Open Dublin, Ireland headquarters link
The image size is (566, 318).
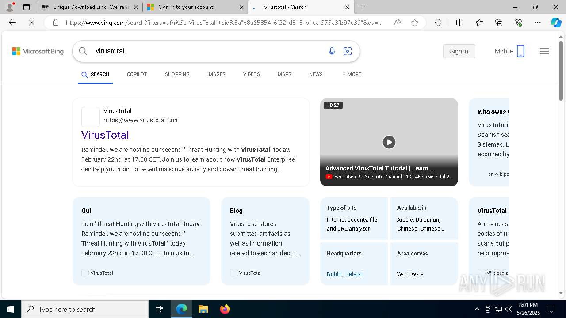tap(344, 274)
